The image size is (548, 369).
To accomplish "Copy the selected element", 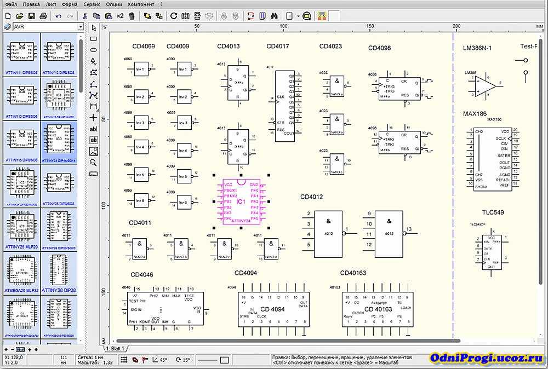I will click(x=96, y=16).
